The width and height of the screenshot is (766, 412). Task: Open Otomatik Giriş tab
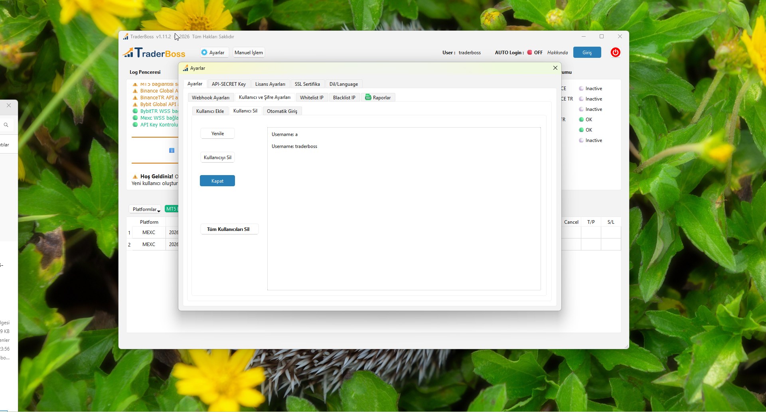point(282,111)
